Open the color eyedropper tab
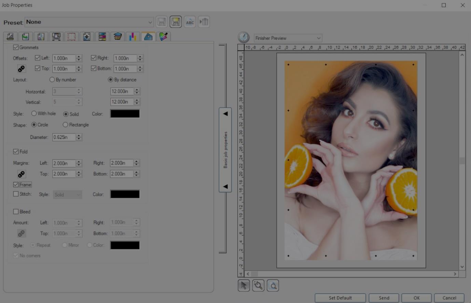 click(x=164, y=37)
